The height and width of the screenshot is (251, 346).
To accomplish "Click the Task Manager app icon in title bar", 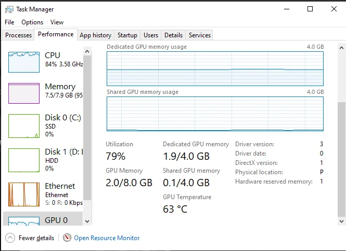I will pos(9,9).
